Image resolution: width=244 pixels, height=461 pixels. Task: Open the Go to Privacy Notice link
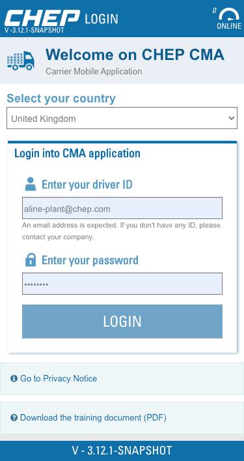point(59,378)
